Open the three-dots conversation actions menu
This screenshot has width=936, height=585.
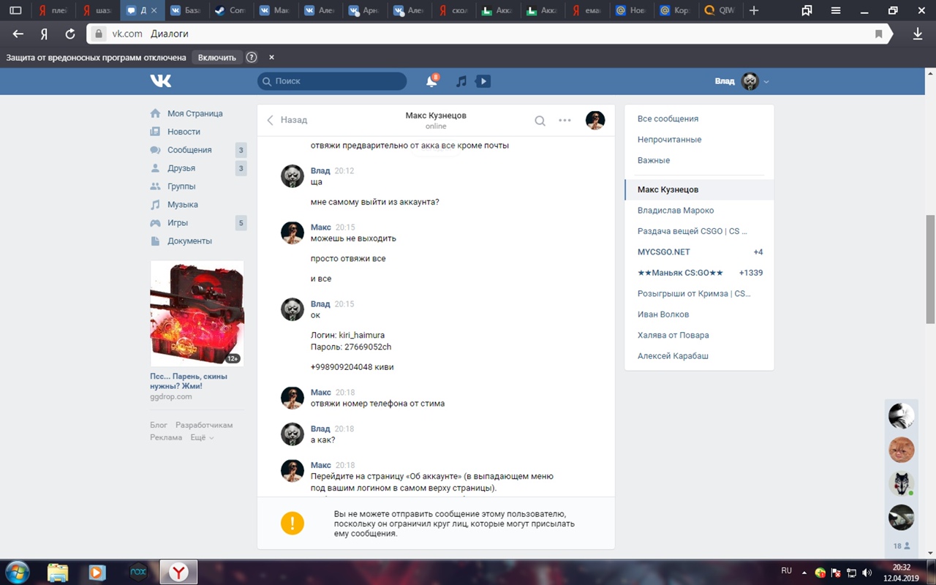(565, 121)
